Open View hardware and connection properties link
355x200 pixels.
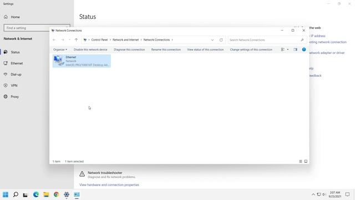click(x=109, y=185)
